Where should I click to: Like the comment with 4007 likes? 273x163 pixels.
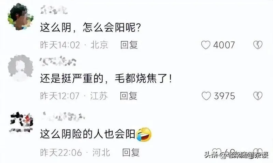pyautogui.click(x=206, y=45)
